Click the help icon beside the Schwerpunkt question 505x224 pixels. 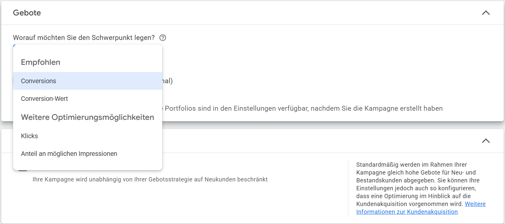pyautogui.click(x=163, y=38)
